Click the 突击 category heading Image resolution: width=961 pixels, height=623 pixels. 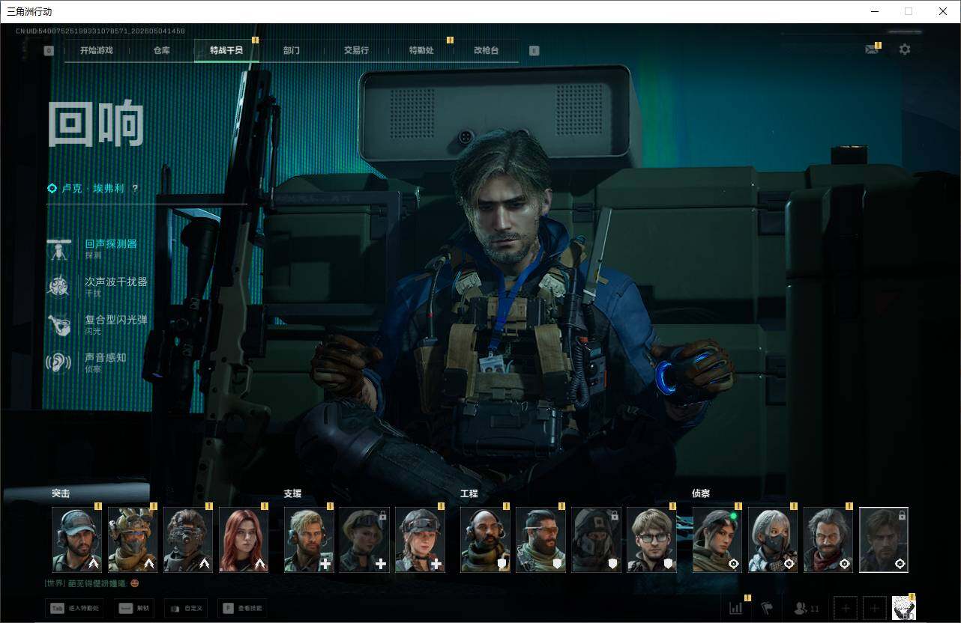(x=61, y=493)
